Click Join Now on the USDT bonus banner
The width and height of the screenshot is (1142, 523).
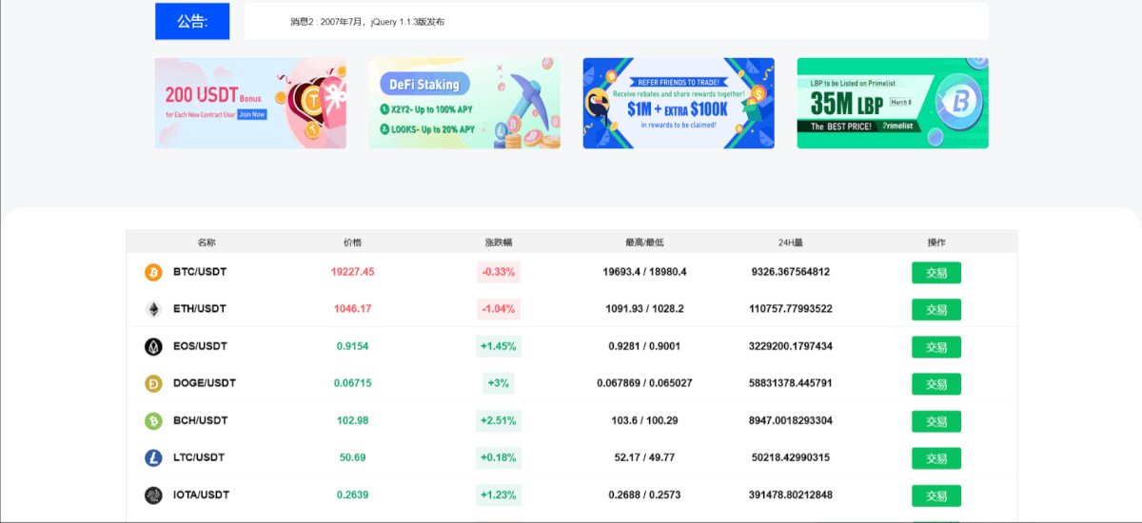[252, 114]
